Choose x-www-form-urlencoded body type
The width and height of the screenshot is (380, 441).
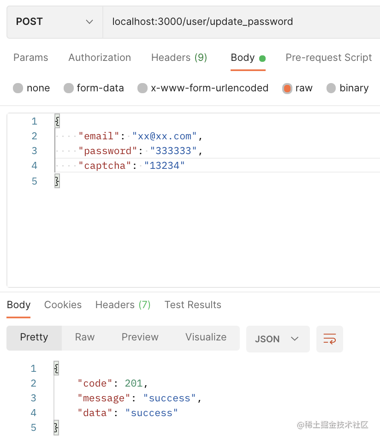pos(143,88)
